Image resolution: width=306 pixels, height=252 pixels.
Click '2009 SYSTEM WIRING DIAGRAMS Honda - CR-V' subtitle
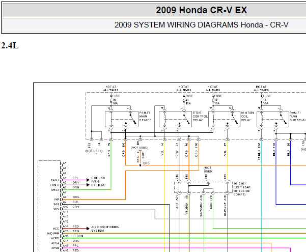pyautogui.click(x=201, y=25)
